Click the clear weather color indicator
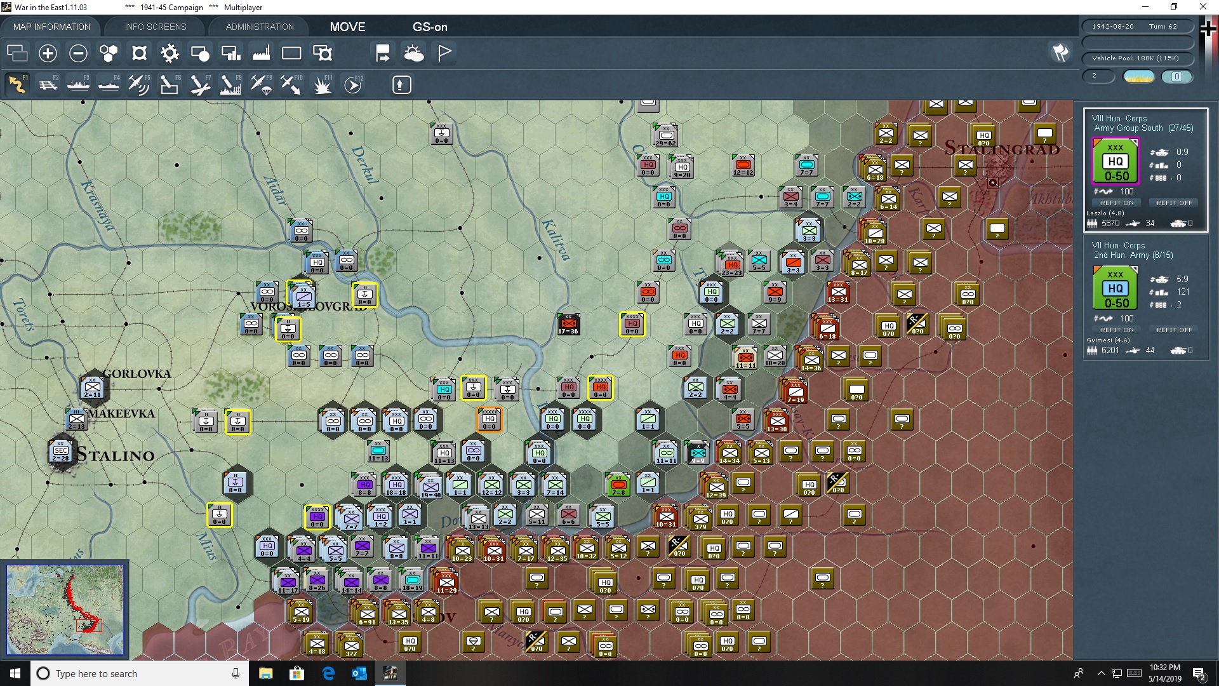Image resolution: width=1219 pixels, height=686 pixels. point(1139,76)
